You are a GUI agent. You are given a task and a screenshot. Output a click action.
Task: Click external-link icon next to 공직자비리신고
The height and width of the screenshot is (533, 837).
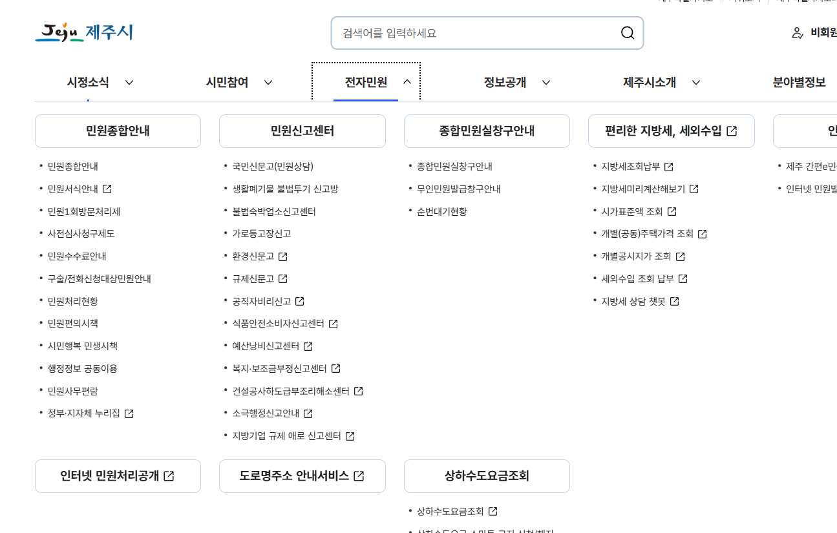[299, 301]
